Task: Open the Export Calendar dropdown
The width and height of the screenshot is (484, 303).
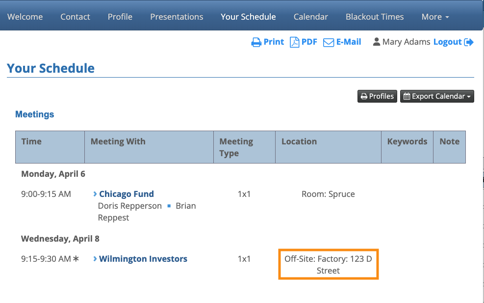Action: pos(437,96)
